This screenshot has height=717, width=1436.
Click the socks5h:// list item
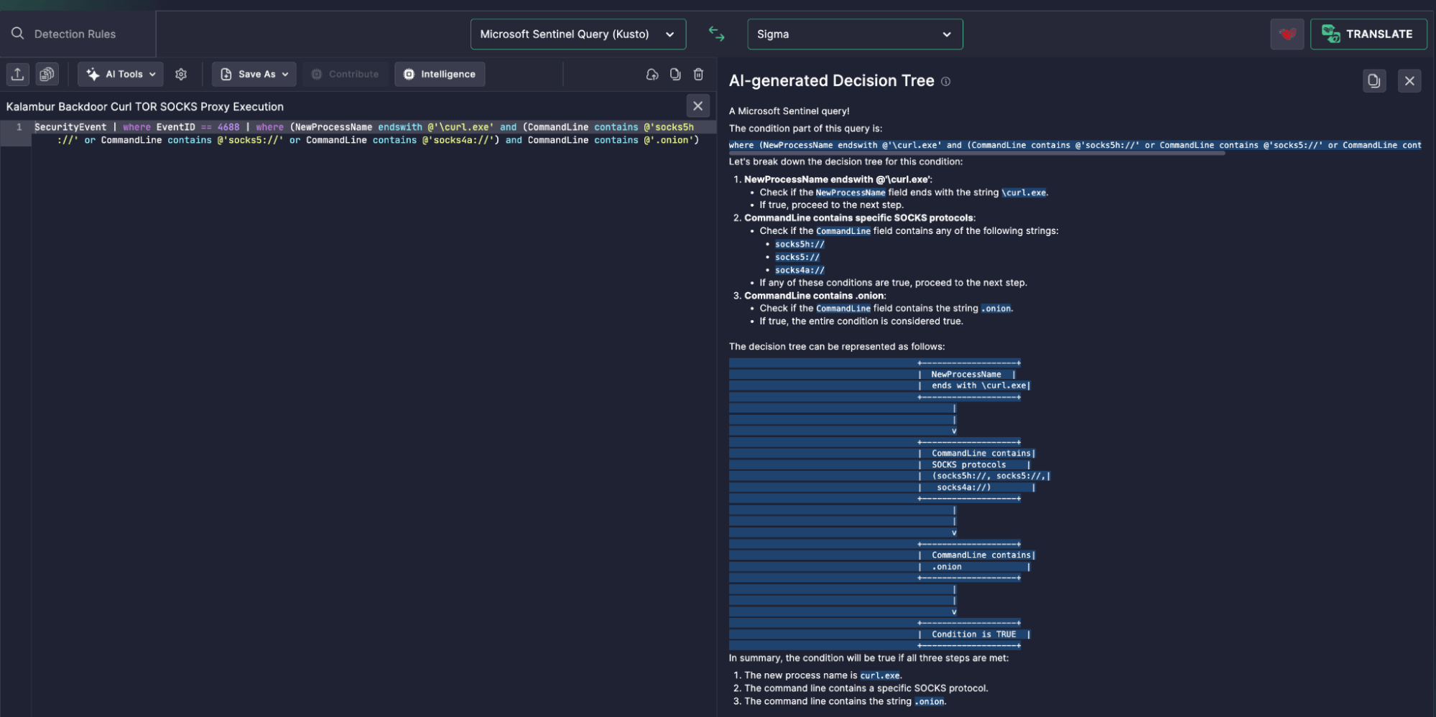pyautogui.click(x=800, y=244)
